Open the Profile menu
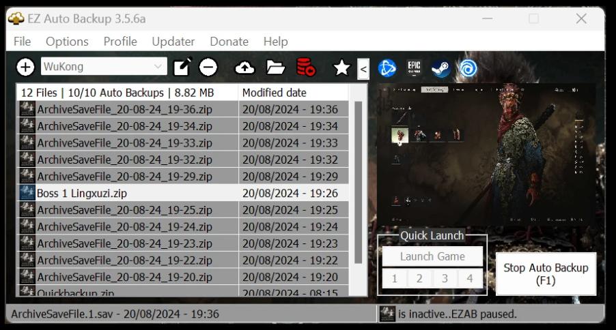 [120, 41]
